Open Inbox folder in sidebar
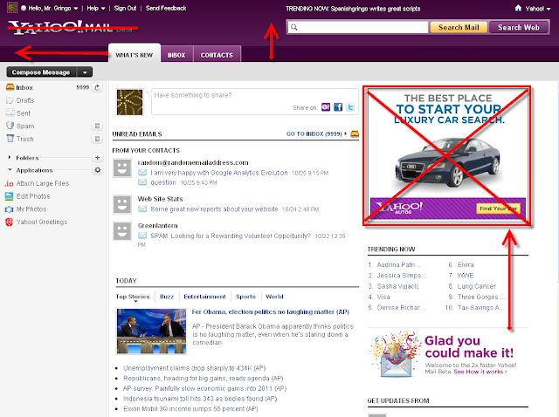559x417 pixels. (24, 87)
